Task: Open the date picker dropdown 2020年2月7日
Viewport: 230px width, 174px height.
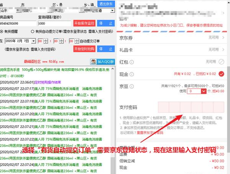Action: (x=34, y=41)
